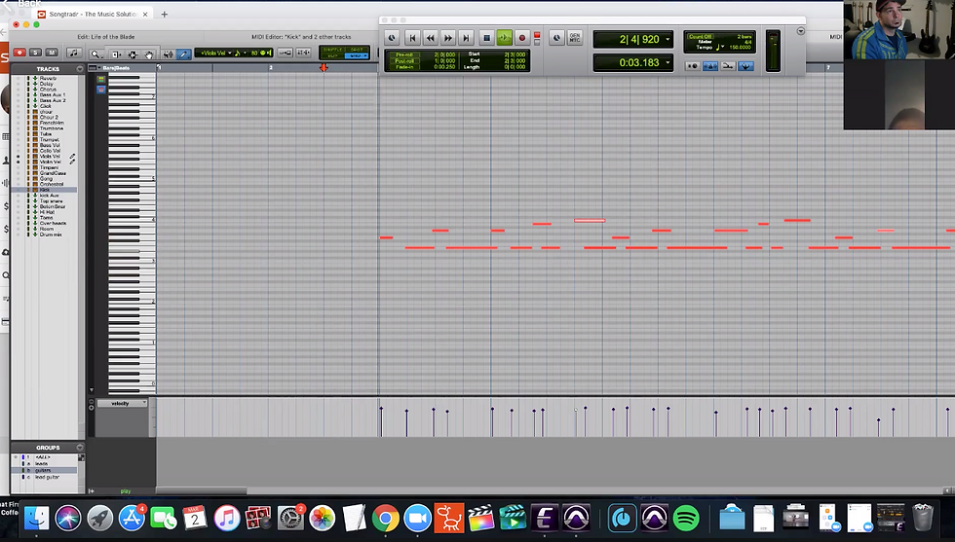Toggle the Metronome click button
Viewport: 955px width, 542px height.
pyautogui.click(x=710, y=66)
